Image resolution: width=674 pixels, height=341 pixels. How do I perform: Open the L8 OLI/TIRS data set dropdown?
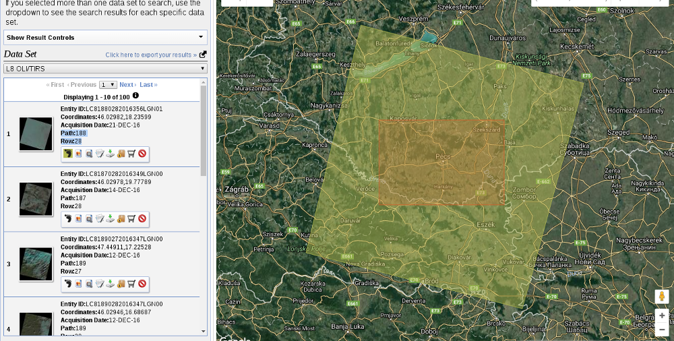(x=105, y=68)
